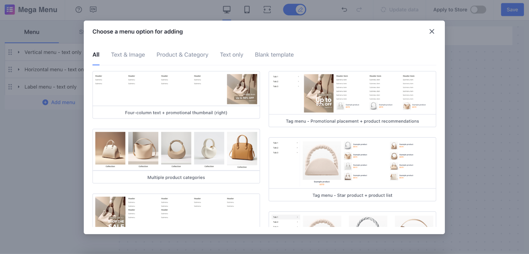529x254 pixels.
Task: Select Tag menu - Star product template
Action: point(352,169)
